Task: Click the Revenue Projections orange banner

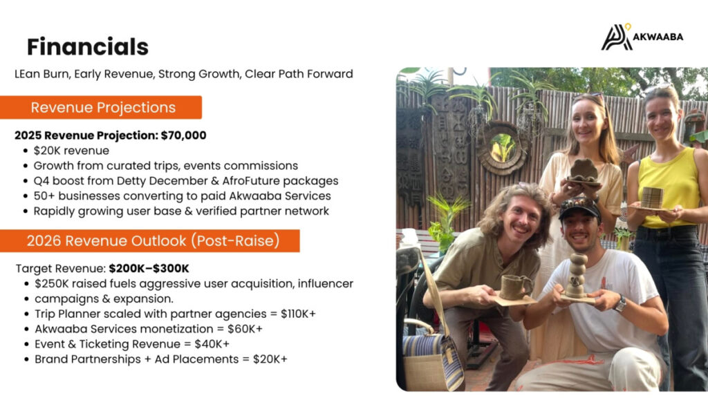Action: click(101, 107)
